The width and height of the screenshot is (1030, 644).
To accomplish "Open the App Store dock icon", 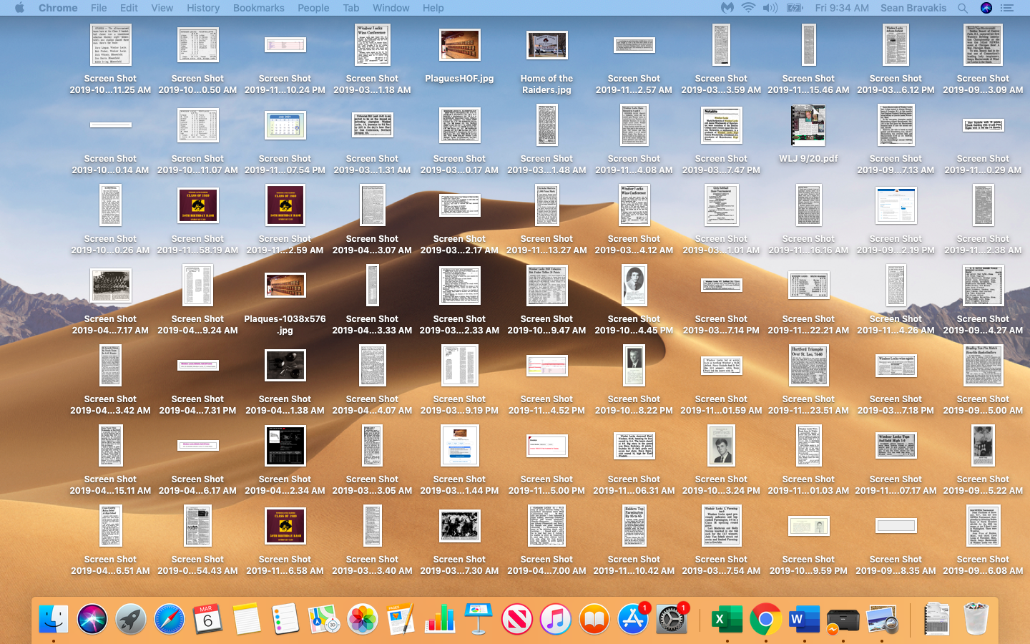I will 633,619.
